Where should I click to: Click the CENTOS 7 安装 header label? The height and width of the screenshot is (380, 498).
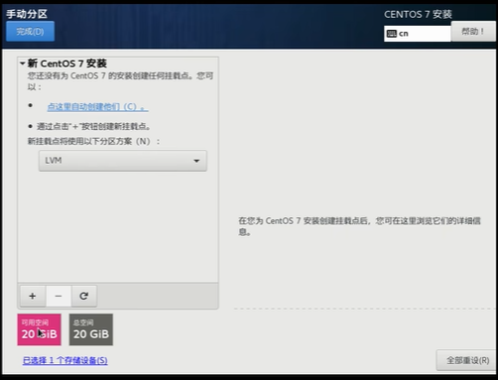(418, 14)
